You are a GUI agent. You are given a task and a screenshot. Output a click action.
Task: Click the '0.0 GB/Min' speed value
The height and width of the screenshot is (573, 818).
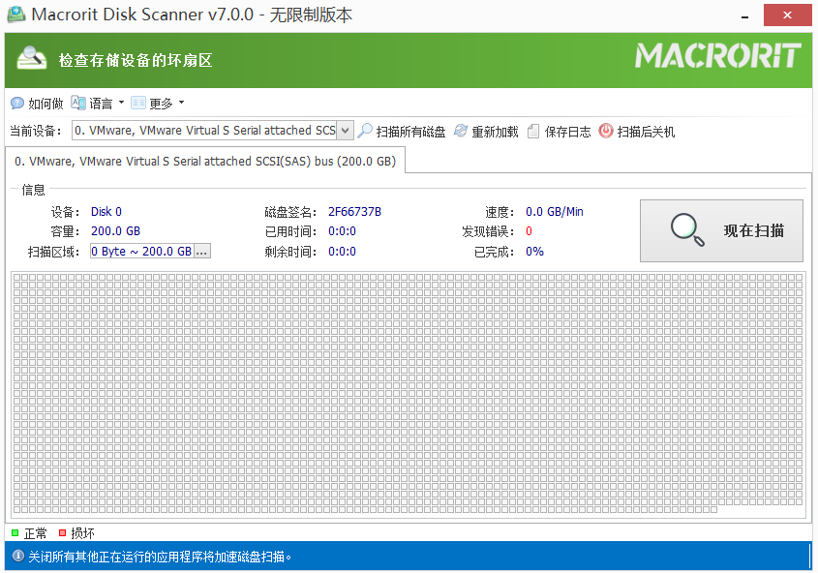tap(554, 212)
